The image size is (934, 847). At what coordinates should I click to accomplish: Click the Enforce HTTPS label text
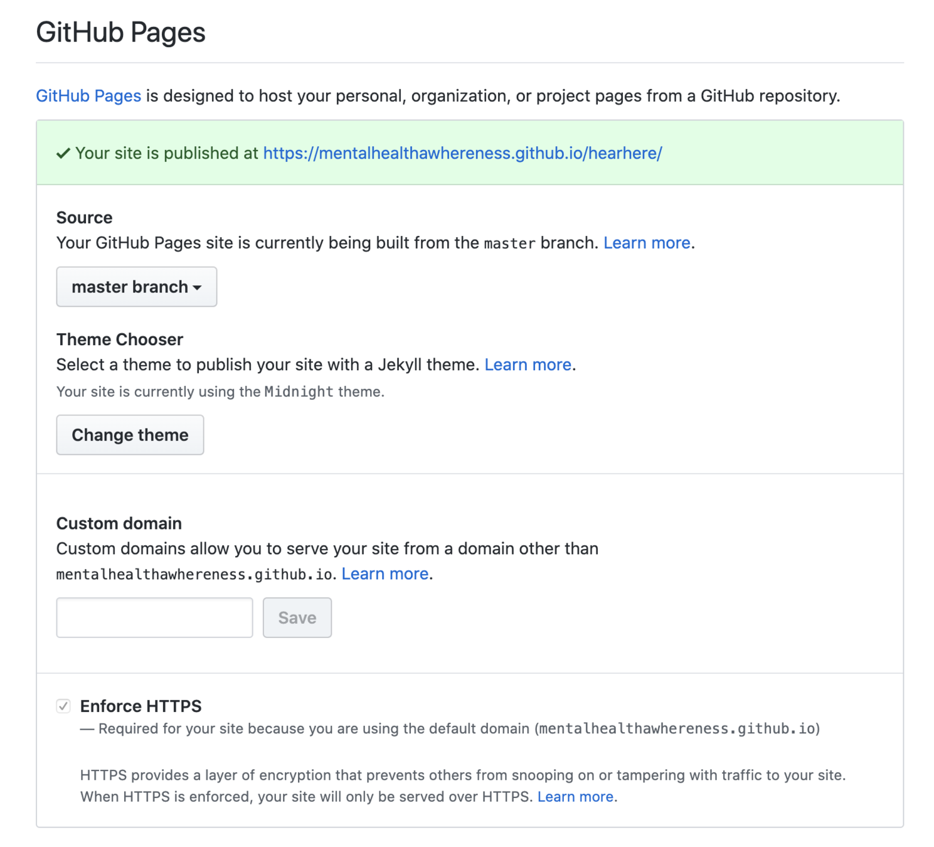(x=141, y=706)
